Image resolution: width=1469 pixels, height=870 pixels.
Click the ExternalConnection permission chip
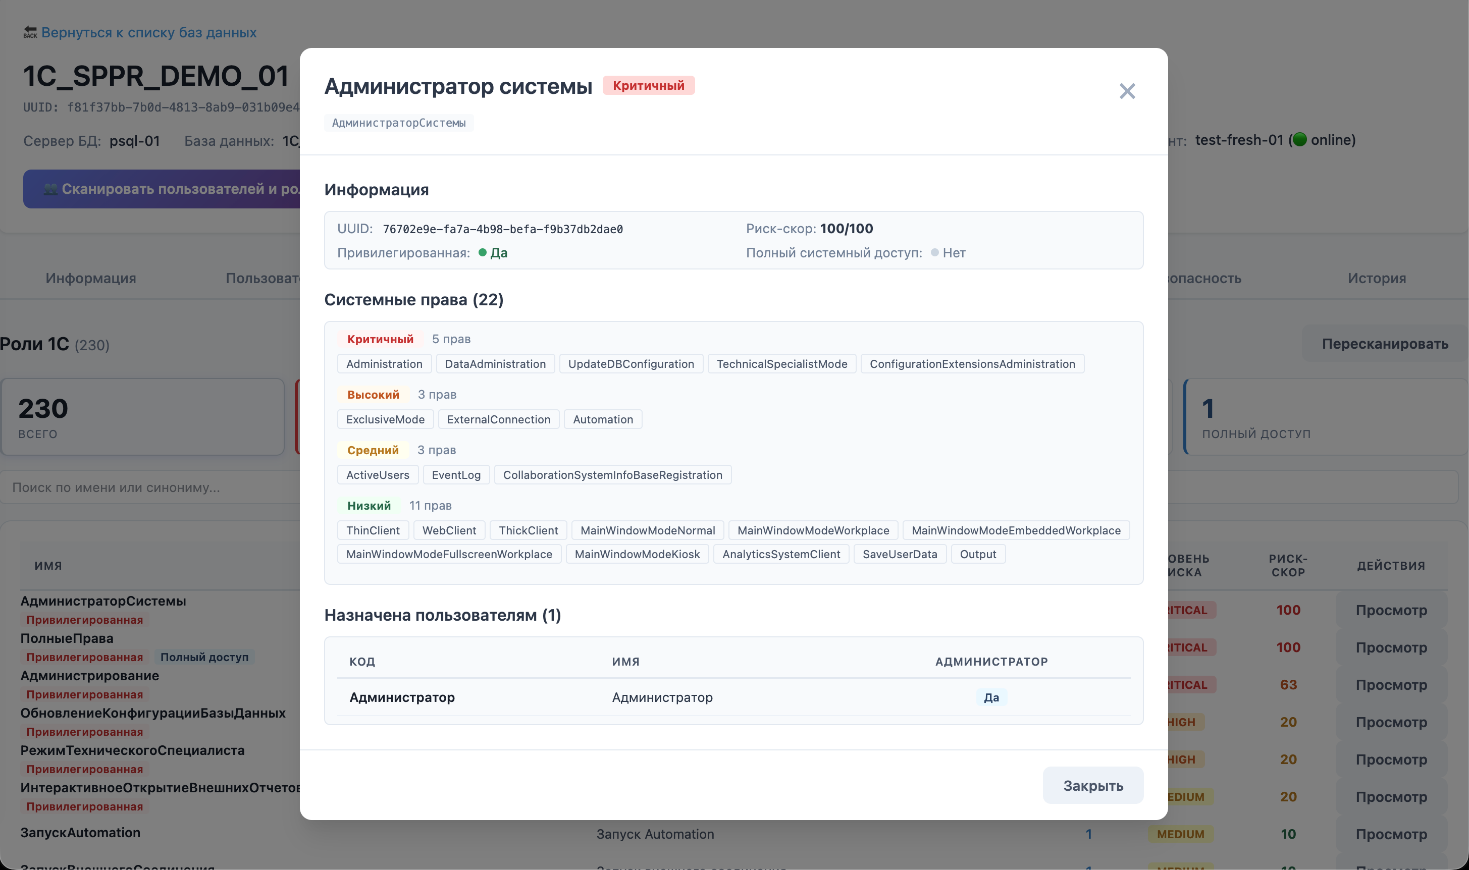pos(498,420)
